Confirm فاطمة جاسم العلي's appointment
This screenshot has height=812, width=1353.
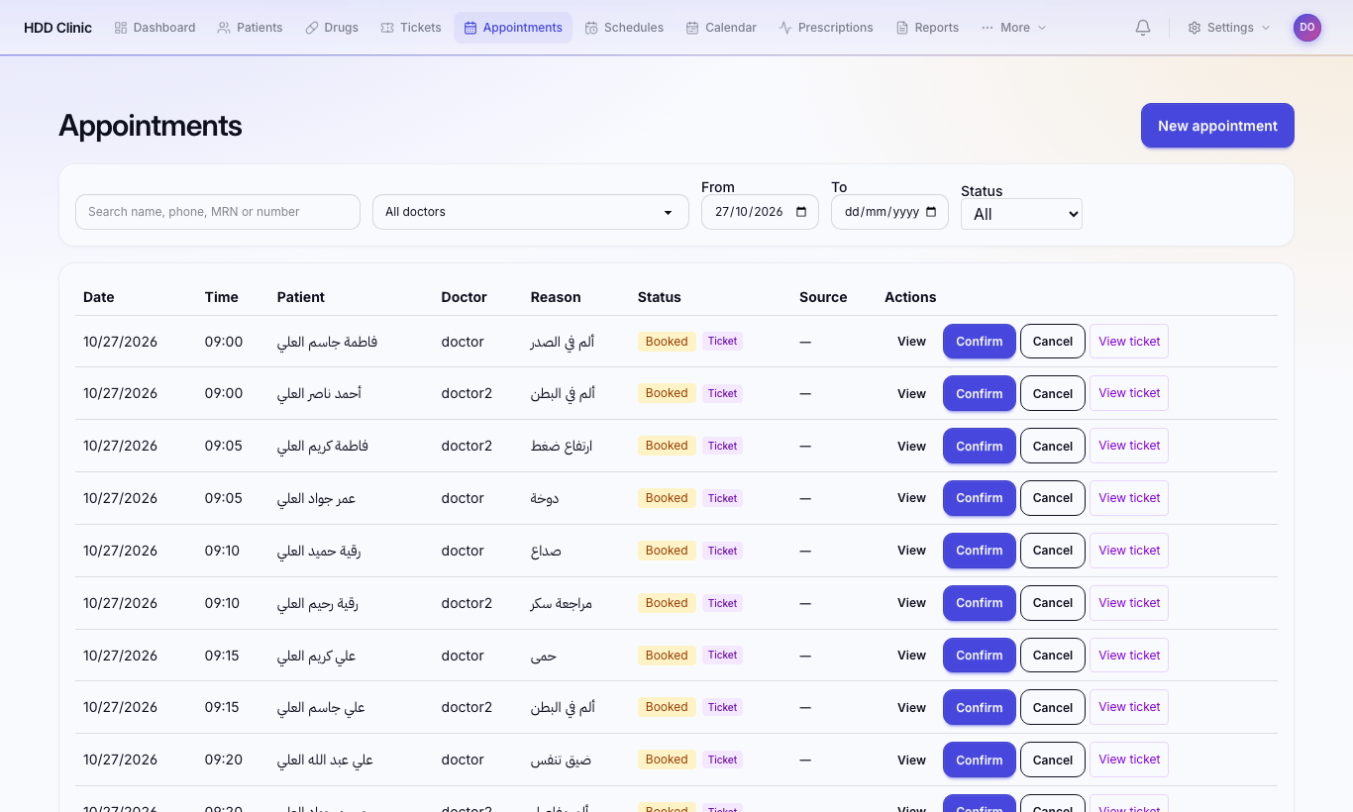pyautogui.click(x=980, y=342)
